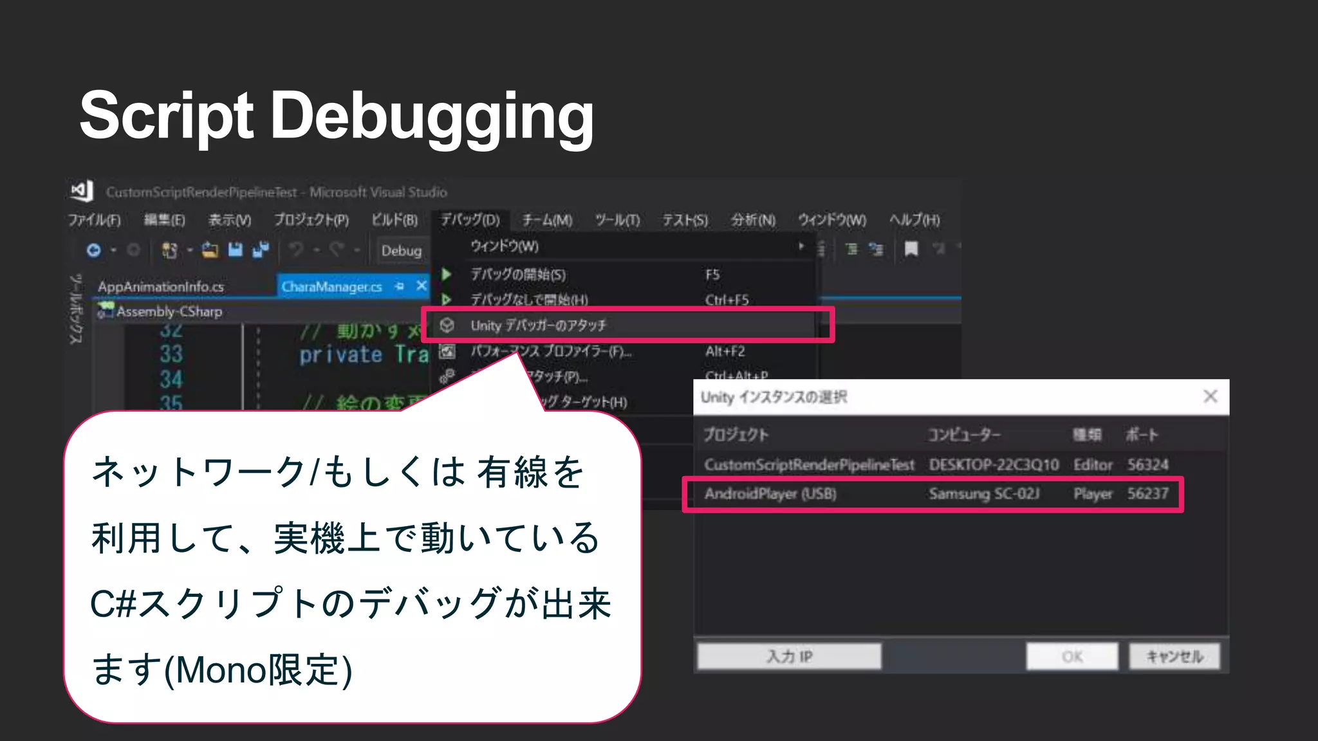Open the New Project dropdown arrow
The width and height of the screenshot is (1318, 741).
(x=190, y=250)
